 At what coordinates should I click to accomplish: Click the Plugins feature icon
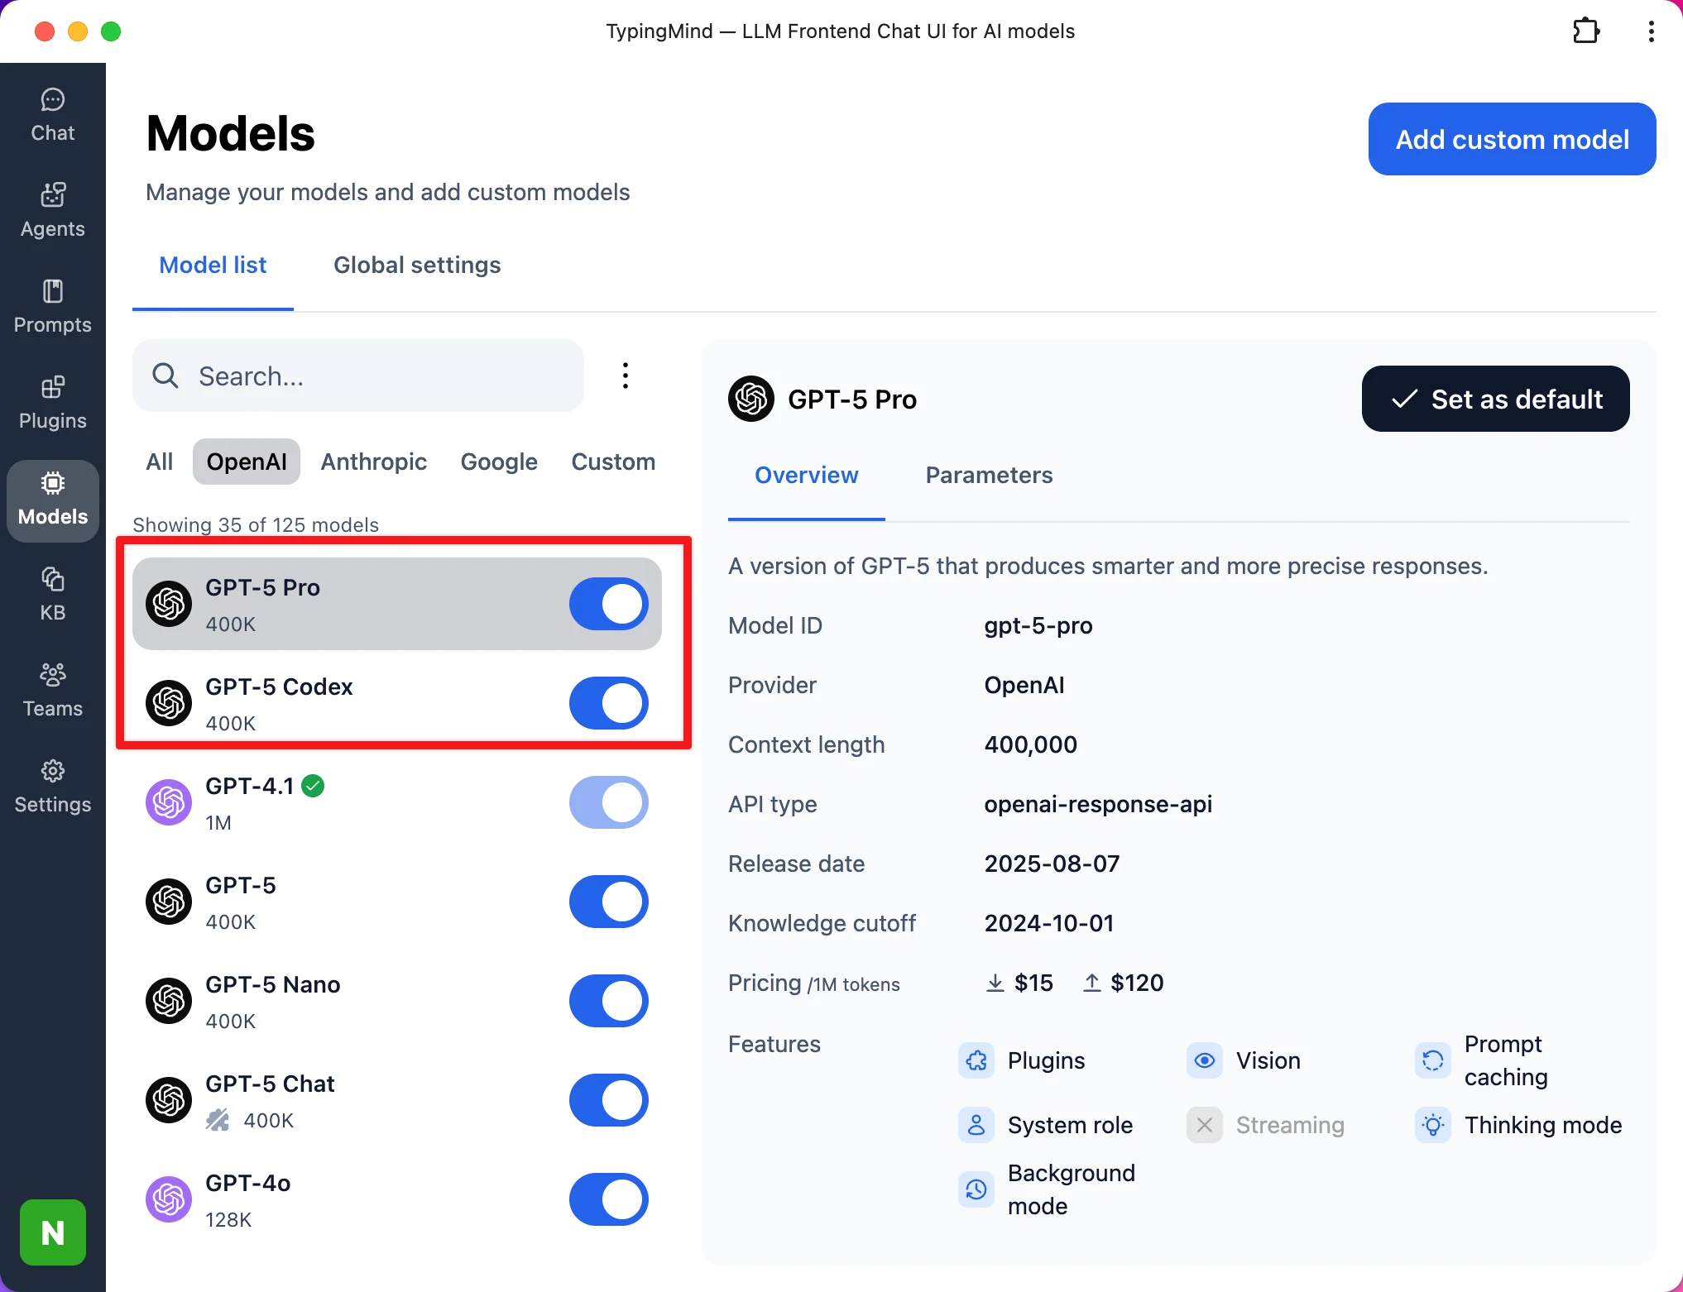pos(976,1060)
